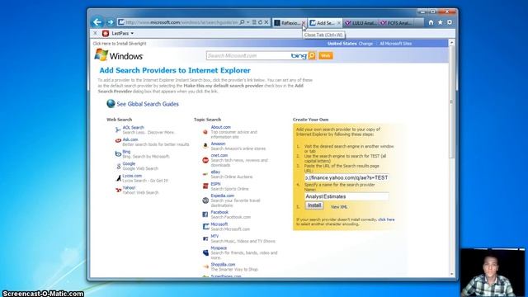Close the Reflexio tab

(304, 23)
